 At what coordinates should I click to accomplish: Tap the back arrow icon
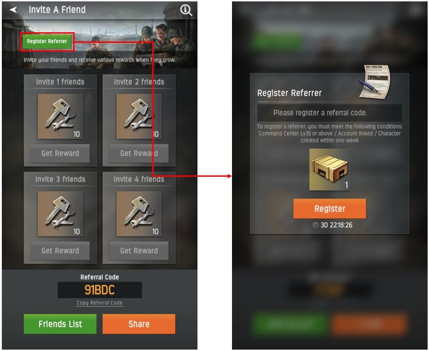pos(13,10)
